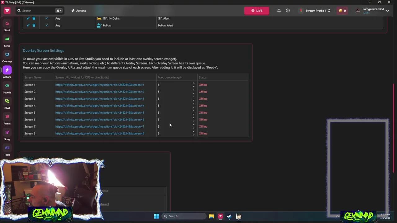Click the red LIVE button
This screenshot has height=223, width=397.
click(x=256, y=11)
